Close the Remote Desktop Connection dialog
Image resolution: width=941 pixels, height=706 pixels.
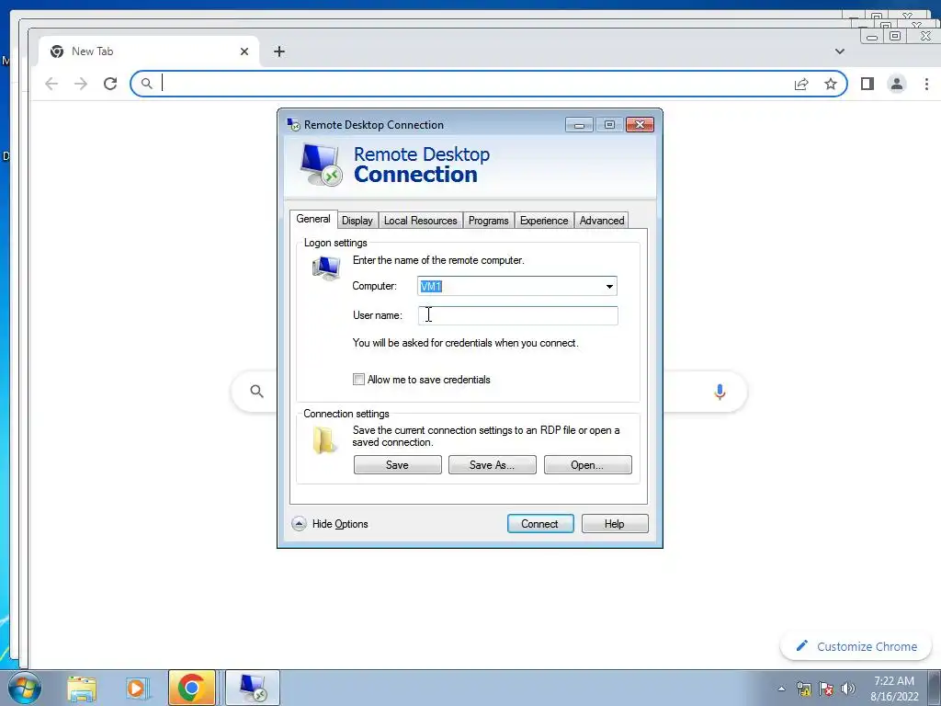[640, 125]
